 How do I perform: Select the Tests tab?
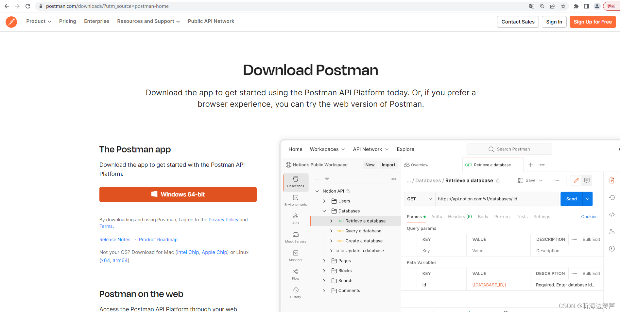[522, 217]
